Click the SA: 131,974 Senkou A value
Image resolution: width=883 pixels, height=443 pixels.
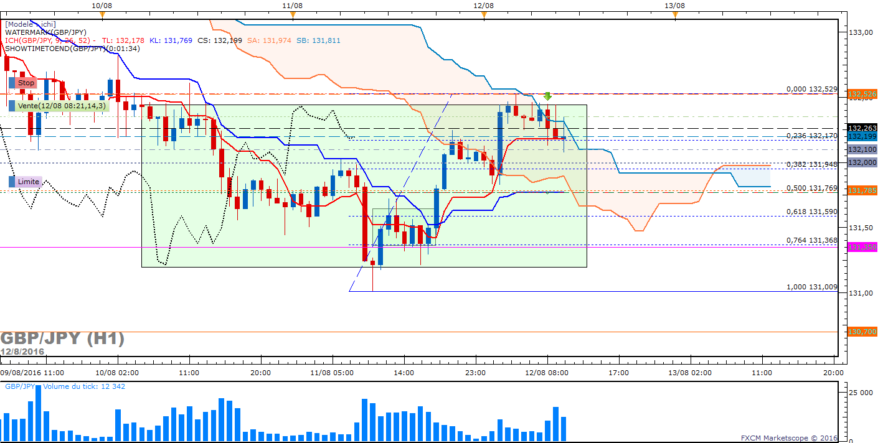click(x=268, y=40)
